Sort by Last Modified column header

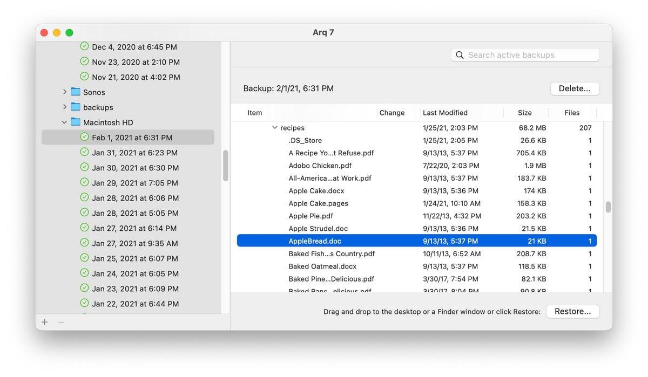coord(446,113)
